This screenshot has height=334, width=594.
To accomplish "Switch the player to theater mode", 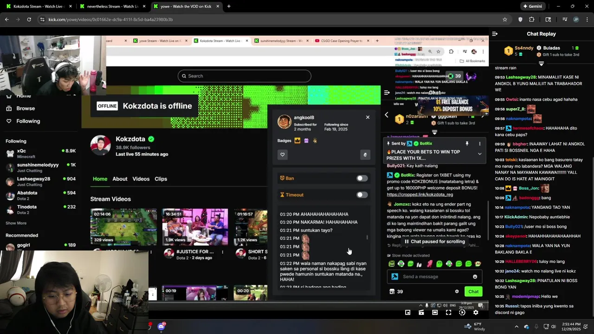I will pyautogui.click(x=435, y=313).
